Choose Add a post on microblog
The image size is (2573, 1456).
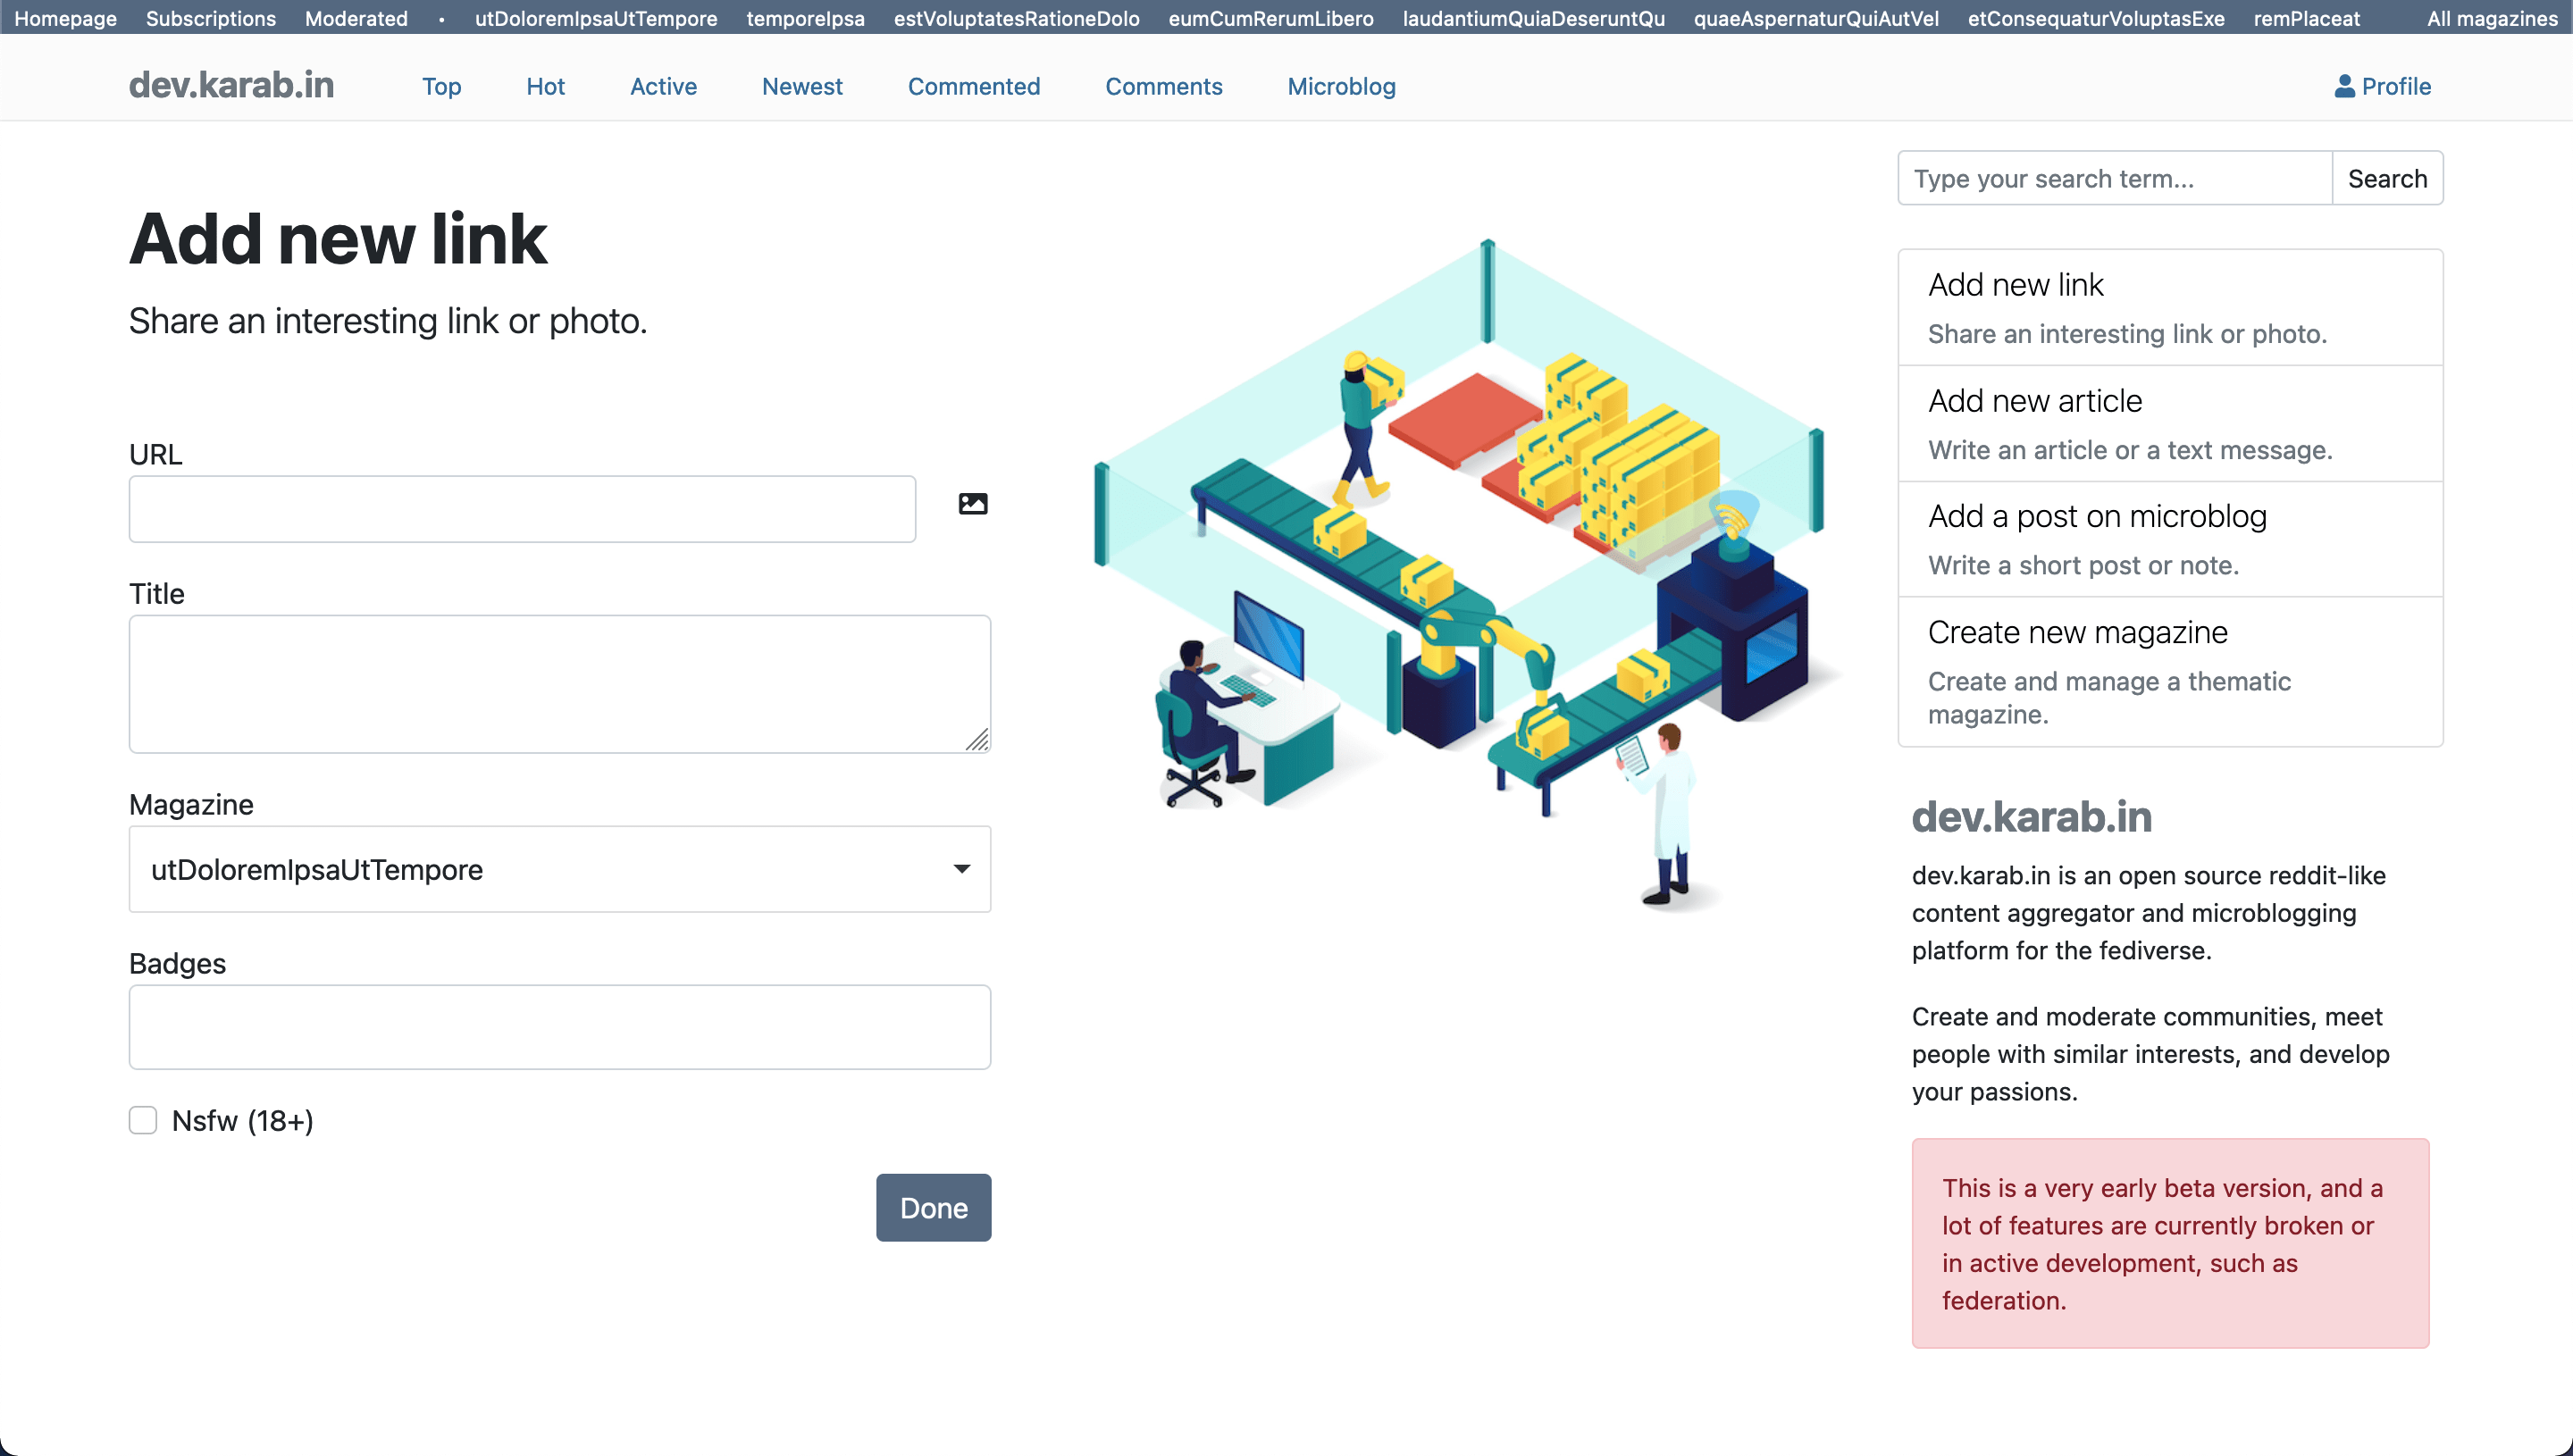(2096, 516)
